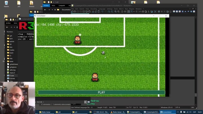Click the Document map icon in Notepad++
This screenshot has height=114, width=203.
pyautogui.click(x=143, y=12)
